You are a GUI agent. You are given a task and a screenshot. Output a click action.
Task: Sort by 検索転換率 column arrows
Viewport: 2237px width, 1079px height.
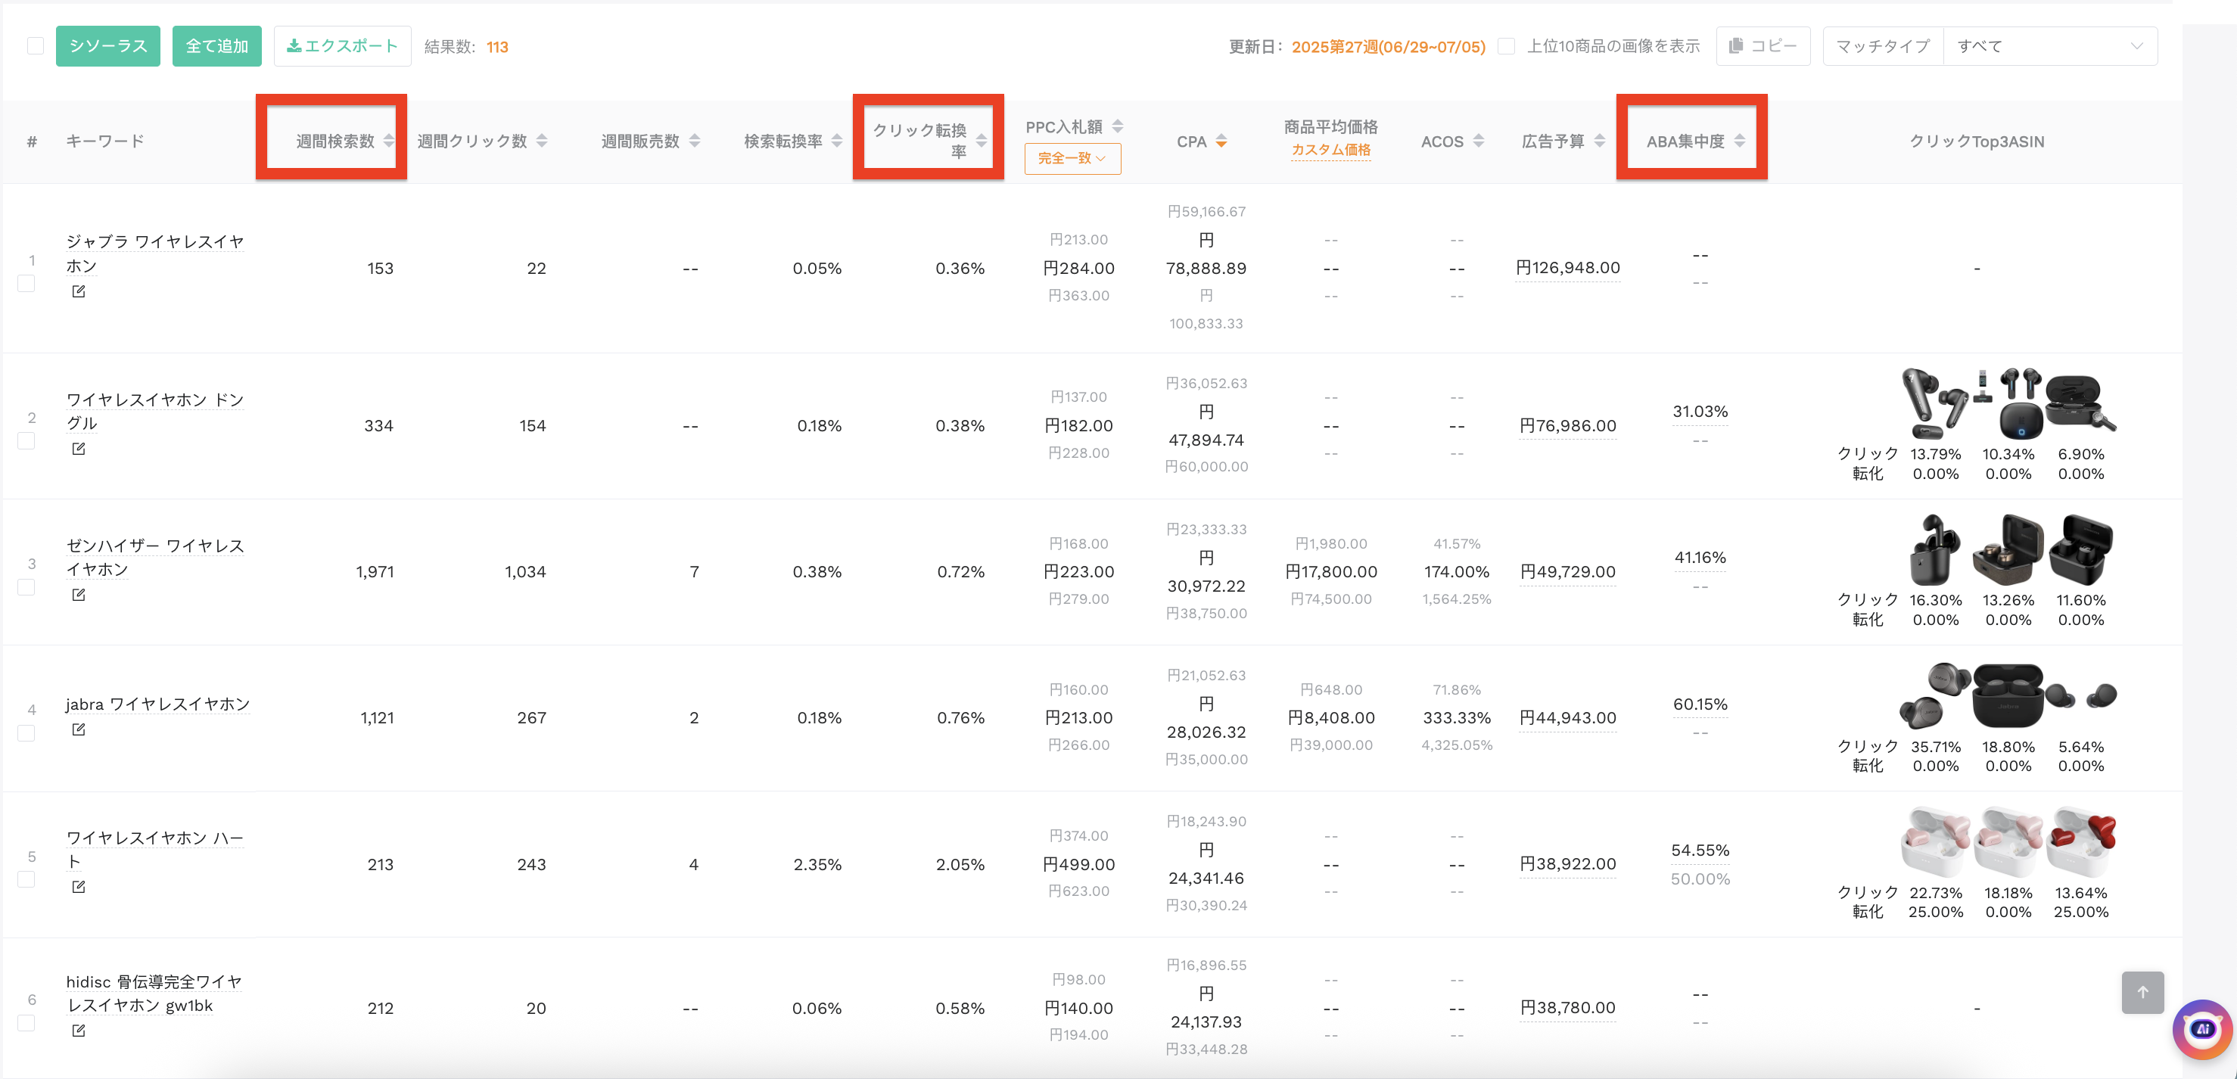pos(837,141)
